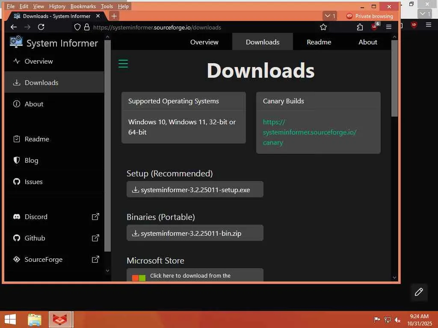The image size is (438, 328).
Task: Switch to the Downloads top tab
Action: [263, 42]
